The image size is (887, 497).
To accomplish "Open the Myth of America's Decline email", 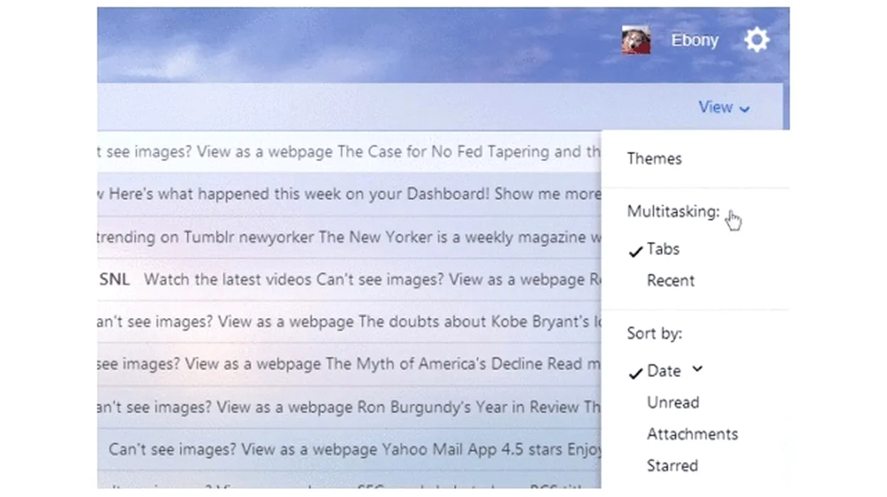I will tap(349, 364).
